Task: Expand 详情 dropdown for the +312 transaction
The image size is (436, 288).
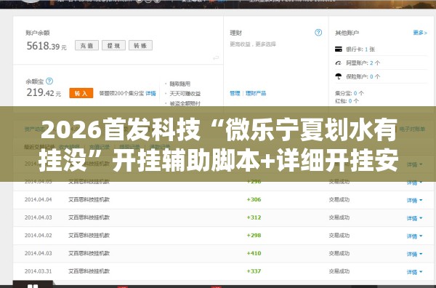Action: [414, 218]
